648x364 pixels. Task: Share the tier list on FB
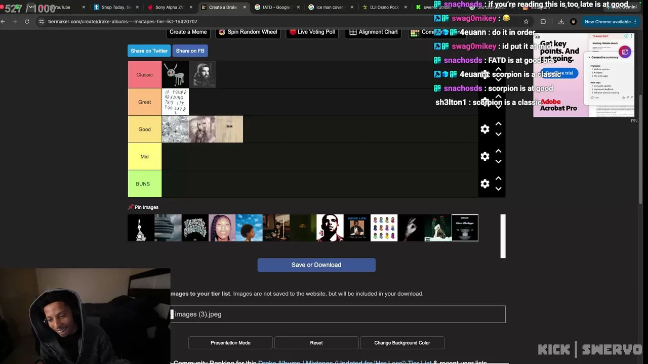190,51
